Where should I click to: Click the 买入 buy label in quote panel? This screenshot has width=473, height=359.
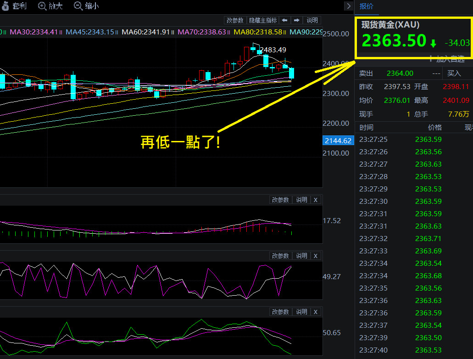pyautogui.click(x=454, y=73)
